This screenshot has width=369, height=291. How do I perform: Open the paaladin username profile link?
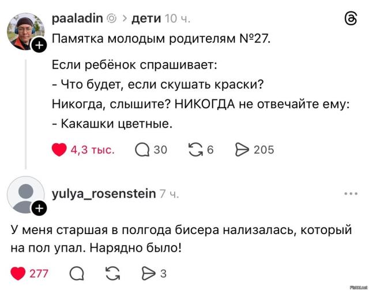click(77, 18)
